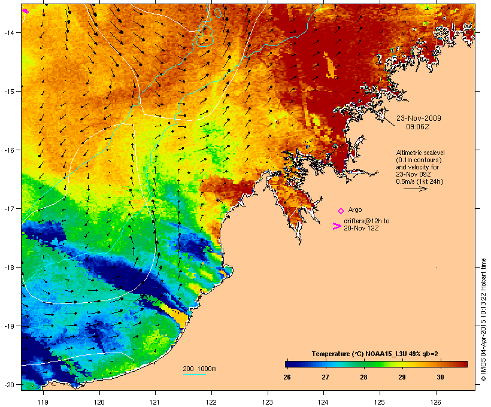The image size is (491, 407).
Task: Click the longitude label 125
Action: 380,402
